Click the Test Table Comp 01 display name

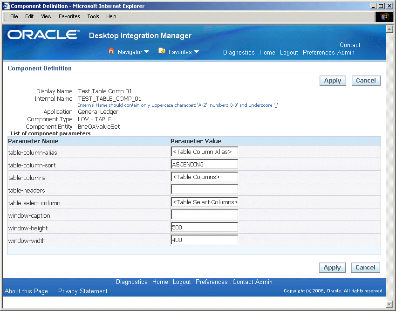[x=105, y=91]
